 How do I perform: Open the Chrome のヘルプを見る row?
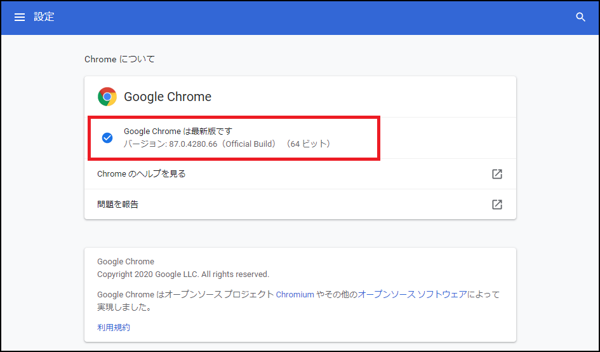coord(142,173)
